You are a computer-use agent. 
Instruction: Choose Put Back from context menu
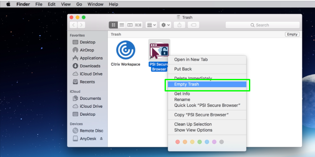[x=207, y=69]
